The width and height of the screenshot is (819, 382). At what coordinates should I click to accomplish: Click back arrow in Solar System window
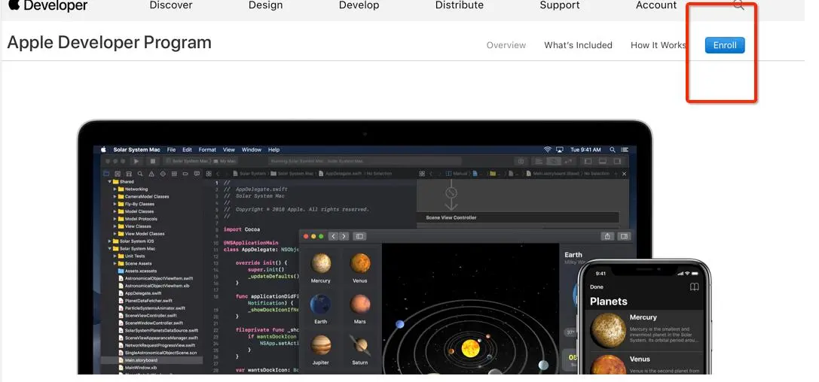[333, 236]
